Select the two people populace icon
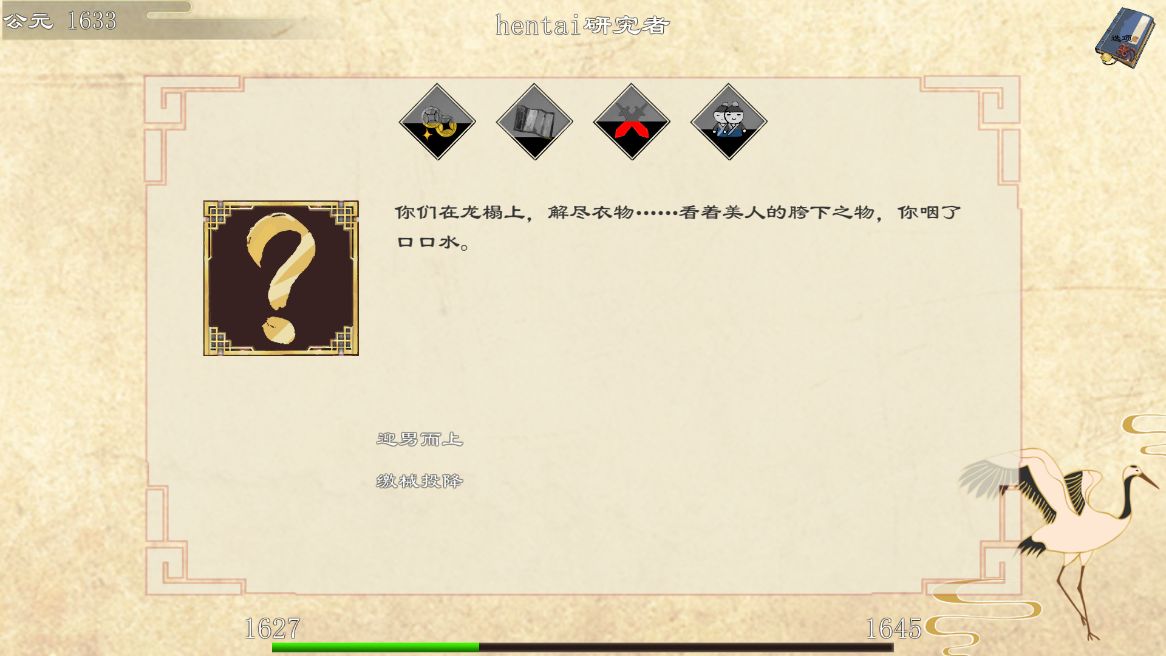This screenshot has width=1166, height=656. click(729, 121)
